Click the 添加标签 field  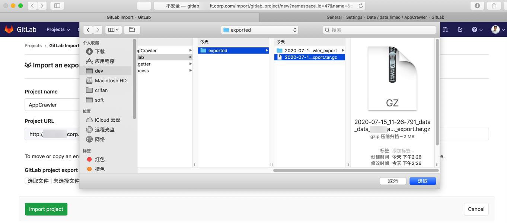pos(403,150)
